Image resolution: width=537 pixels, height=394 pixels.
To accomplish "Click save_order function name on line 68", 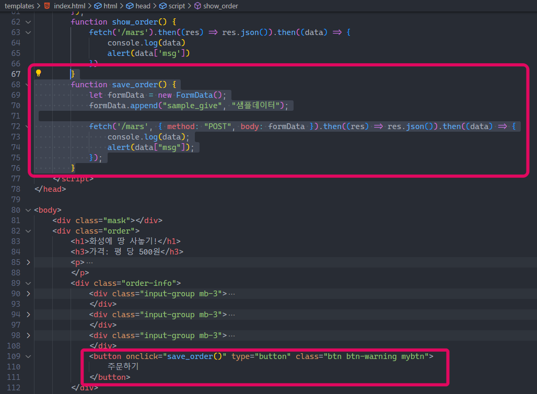I will click(135, 85).
